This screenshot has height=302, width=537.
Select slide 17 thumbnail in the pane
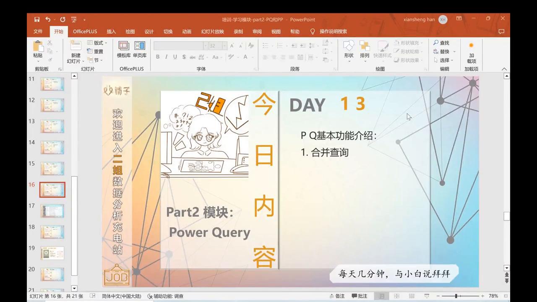click(52, 211)
